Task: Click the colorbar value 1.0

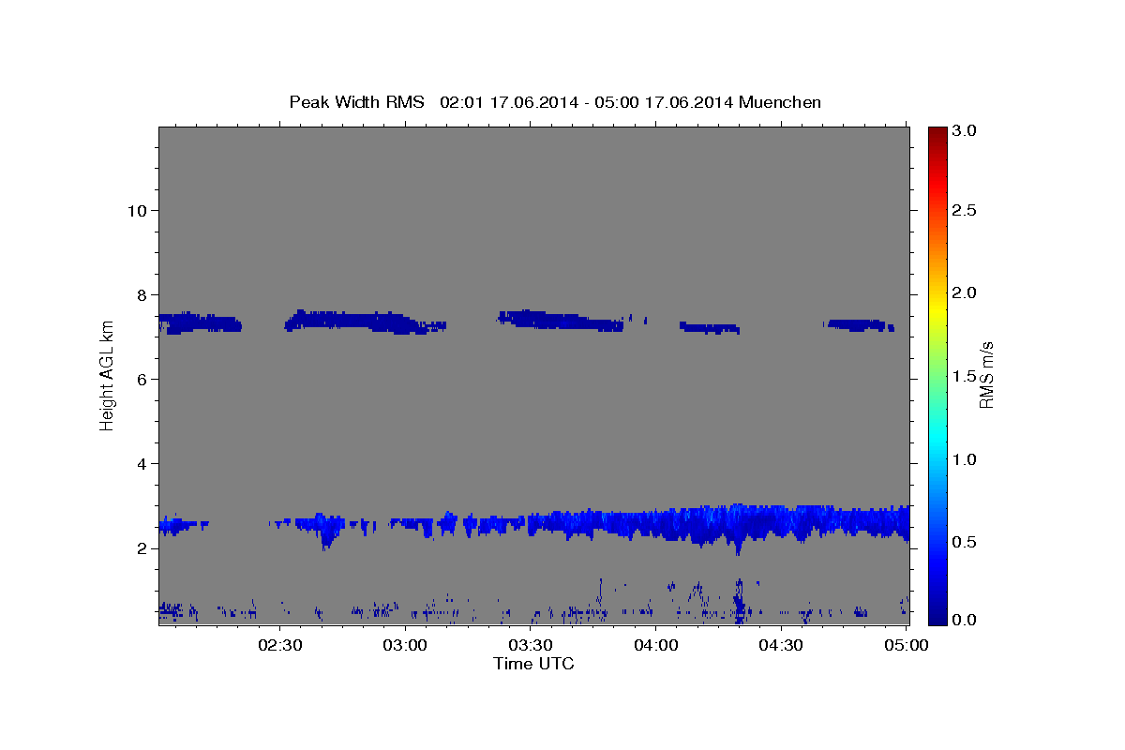Action: (x=964, y=459)
